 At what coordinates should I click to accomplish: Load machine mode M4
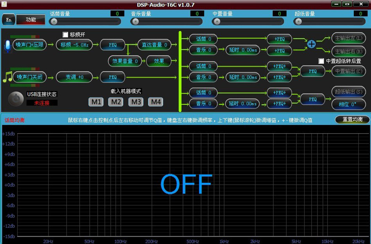pyautogui.click(x=155, y=102)
